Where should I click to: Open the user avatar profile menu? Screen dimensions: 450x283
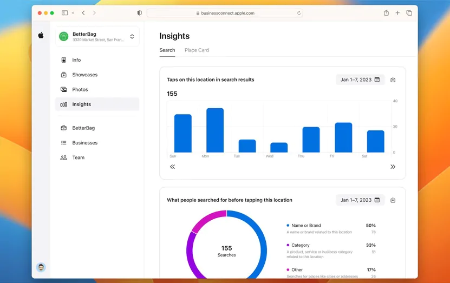41,267
